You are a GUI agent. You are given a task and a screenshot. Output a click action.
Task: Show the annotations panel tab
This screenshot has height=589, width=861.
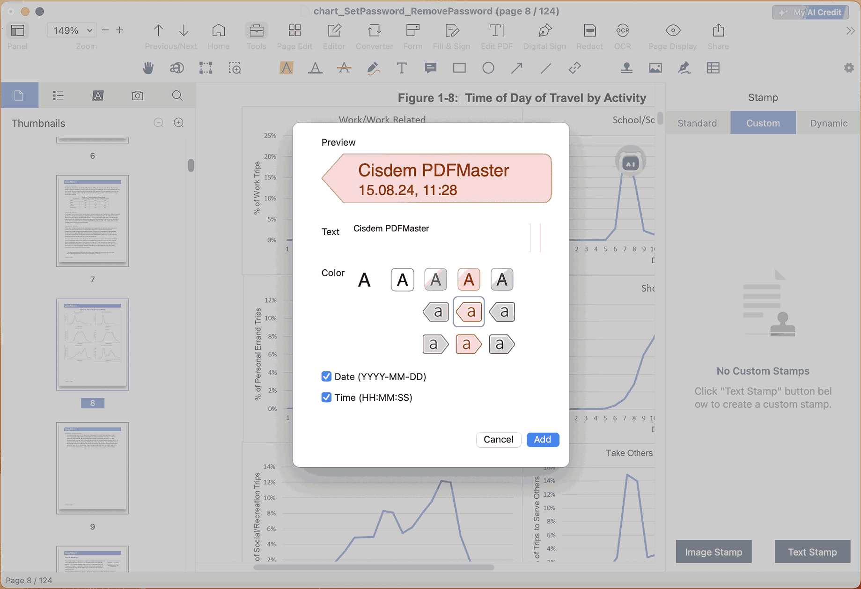point(98,96)
